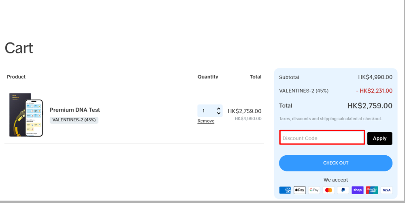This screenshot has width=405, height=203.
Task: Click the Shop Pay payment icon
Action: click(x=358, y=190)
